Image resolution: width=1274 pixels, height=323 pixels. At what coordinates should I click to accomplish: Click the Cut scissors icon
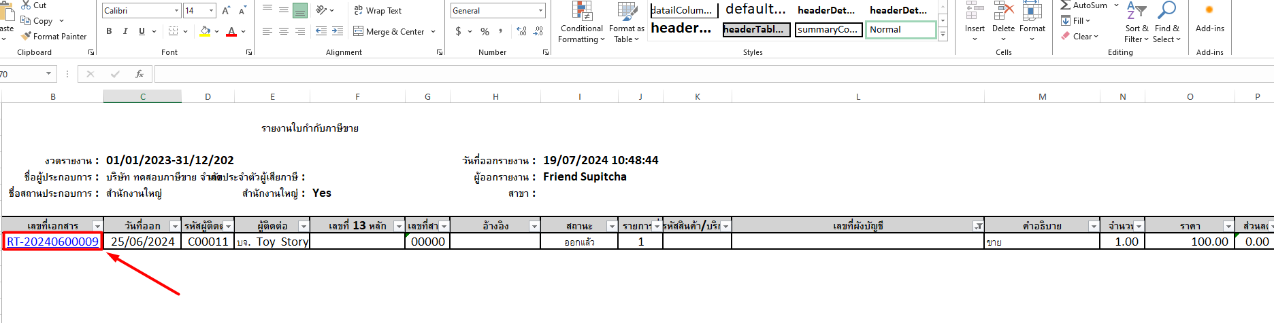coord(26,5)
